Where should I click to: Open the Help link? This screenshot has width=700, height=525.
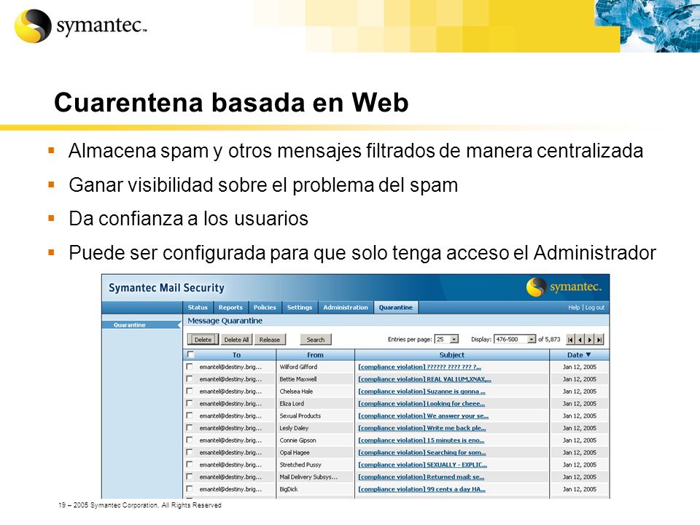574,308
